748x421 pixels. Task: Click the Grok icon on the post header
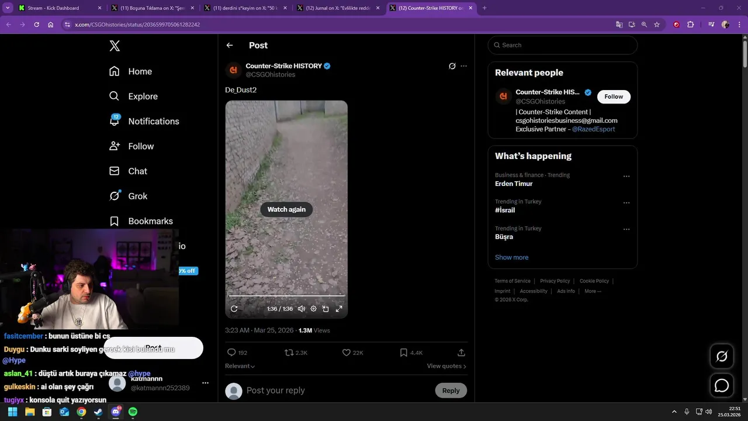452,66
